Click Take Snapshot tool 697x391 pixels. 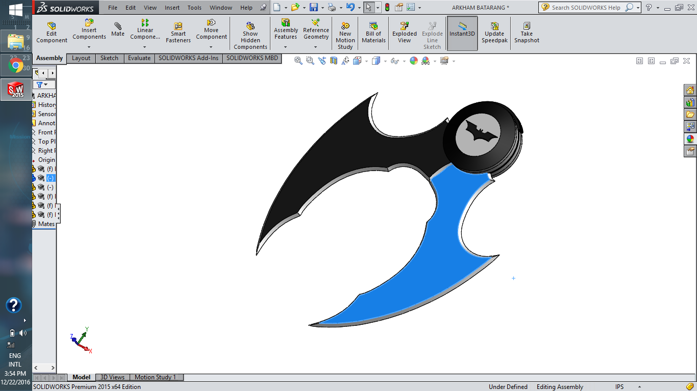click(x=527, y=33)
